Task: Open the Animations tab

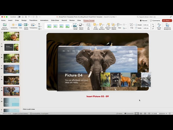Action: coord(44,20)
